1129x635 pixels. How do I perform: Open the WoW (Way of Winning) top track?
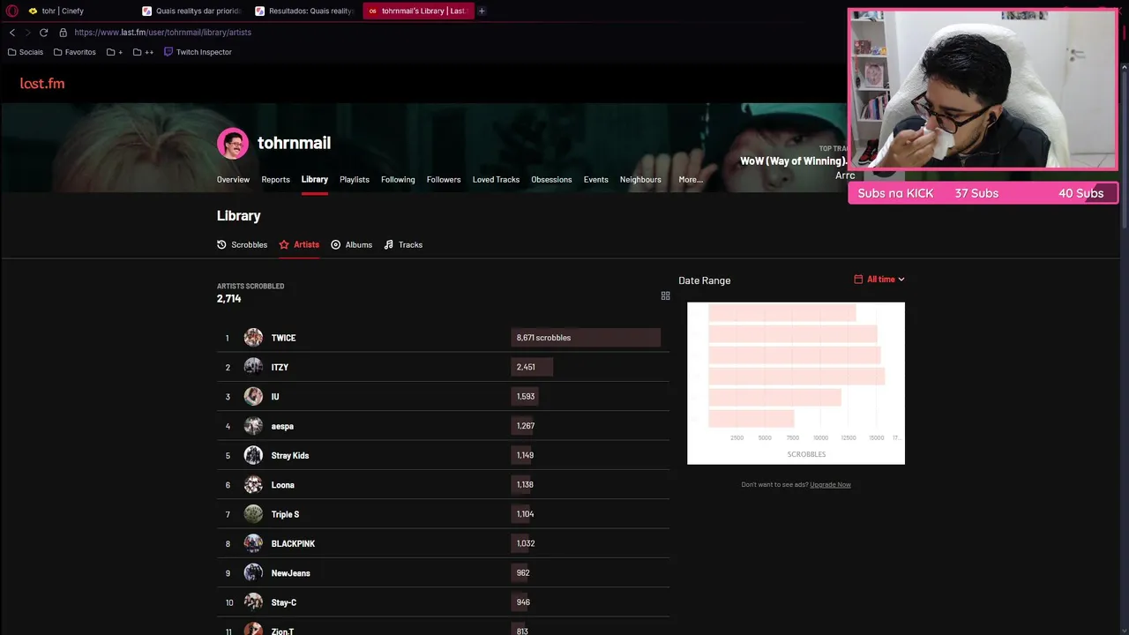click(x=793, y=161)
